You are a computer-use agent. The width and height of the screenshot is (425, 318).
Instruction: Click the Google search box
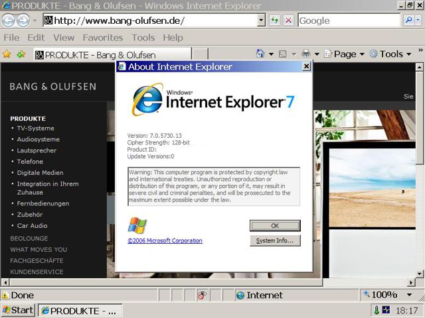coord(349,21)
